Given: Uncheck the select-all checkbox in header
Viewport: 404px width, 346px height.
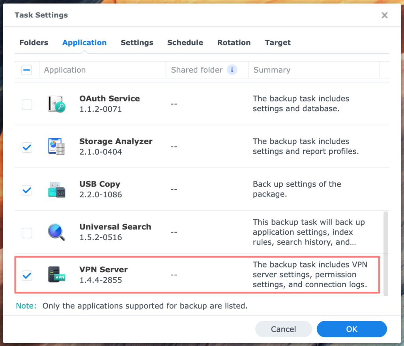Looking at the screenshot, I should pos(27,70).
